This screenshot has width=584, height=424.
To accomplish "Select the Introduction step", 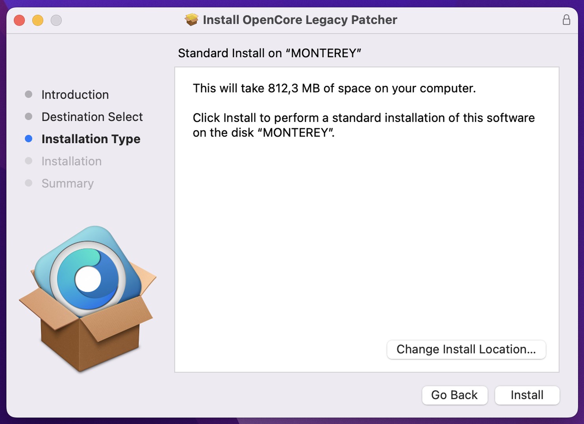I will coord(75,95).
